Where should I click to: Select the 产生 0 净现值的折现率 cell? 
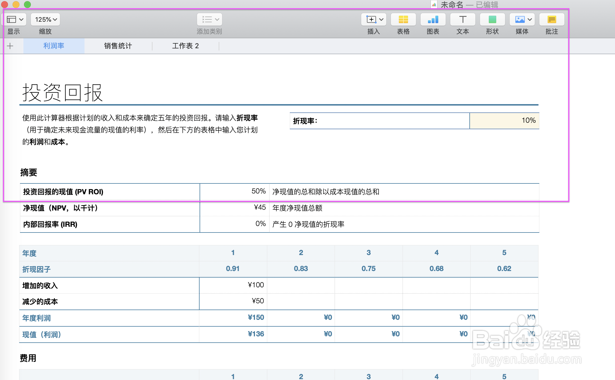click(404, 224)
